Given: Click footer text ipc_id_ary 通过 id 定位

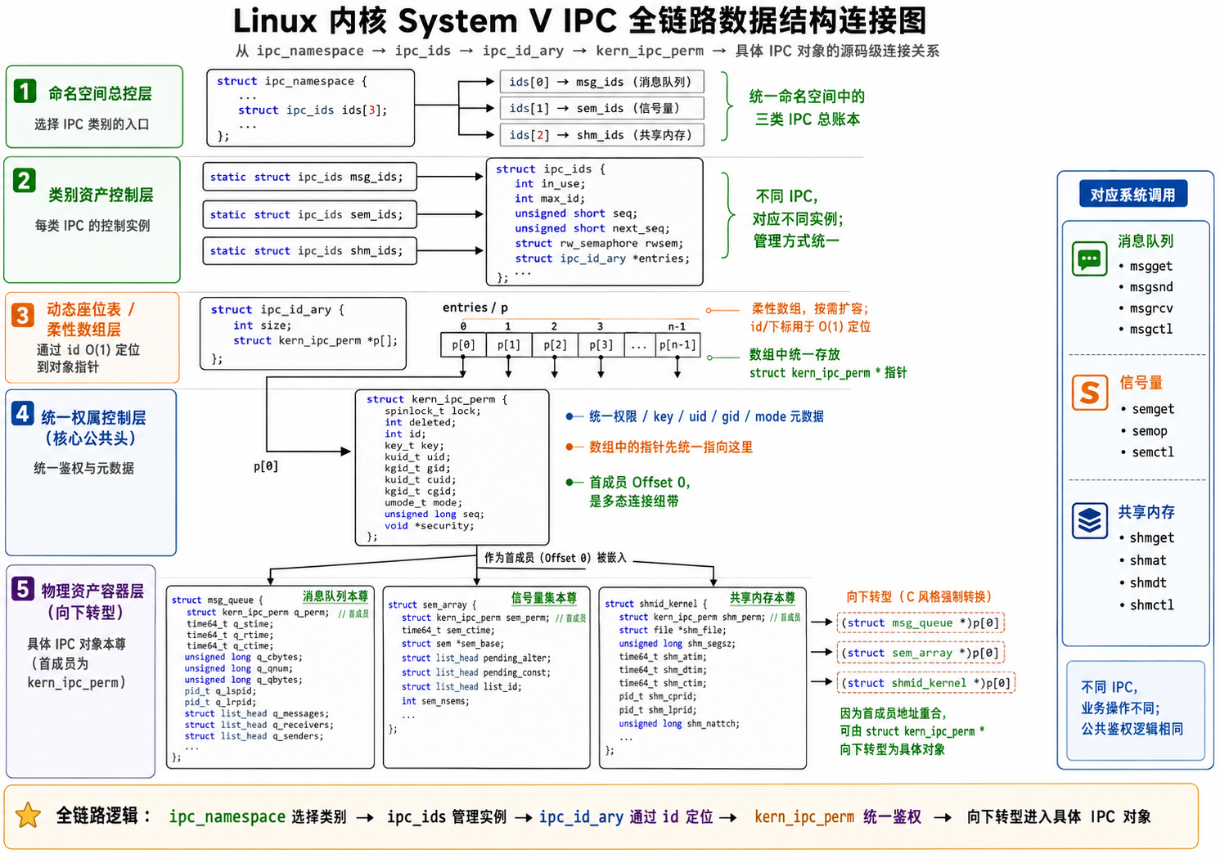Looking at the screenshot, I should (626, 816).
